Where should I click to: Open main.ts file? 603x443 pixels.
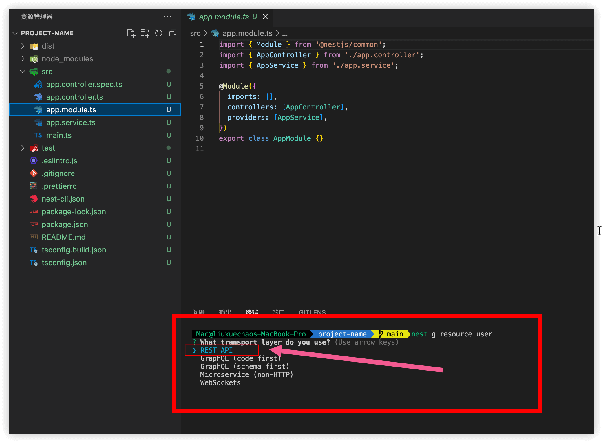tap(95, 135)
